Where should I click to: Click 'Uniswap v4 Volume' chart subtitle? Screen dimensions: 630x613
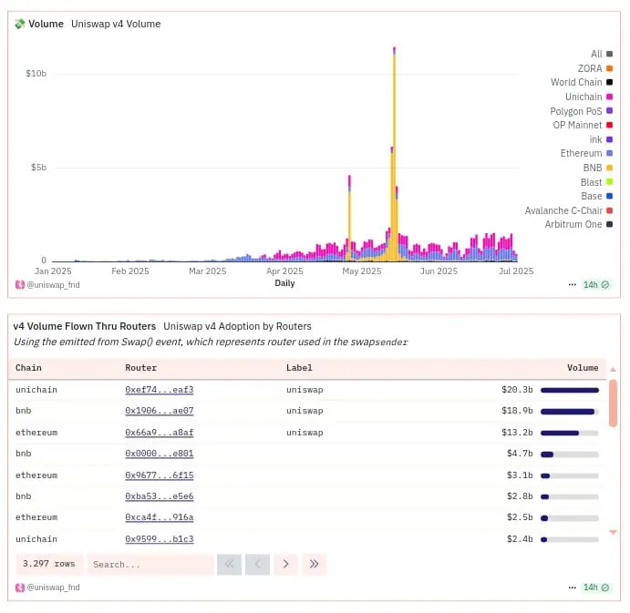click(116, 24)
